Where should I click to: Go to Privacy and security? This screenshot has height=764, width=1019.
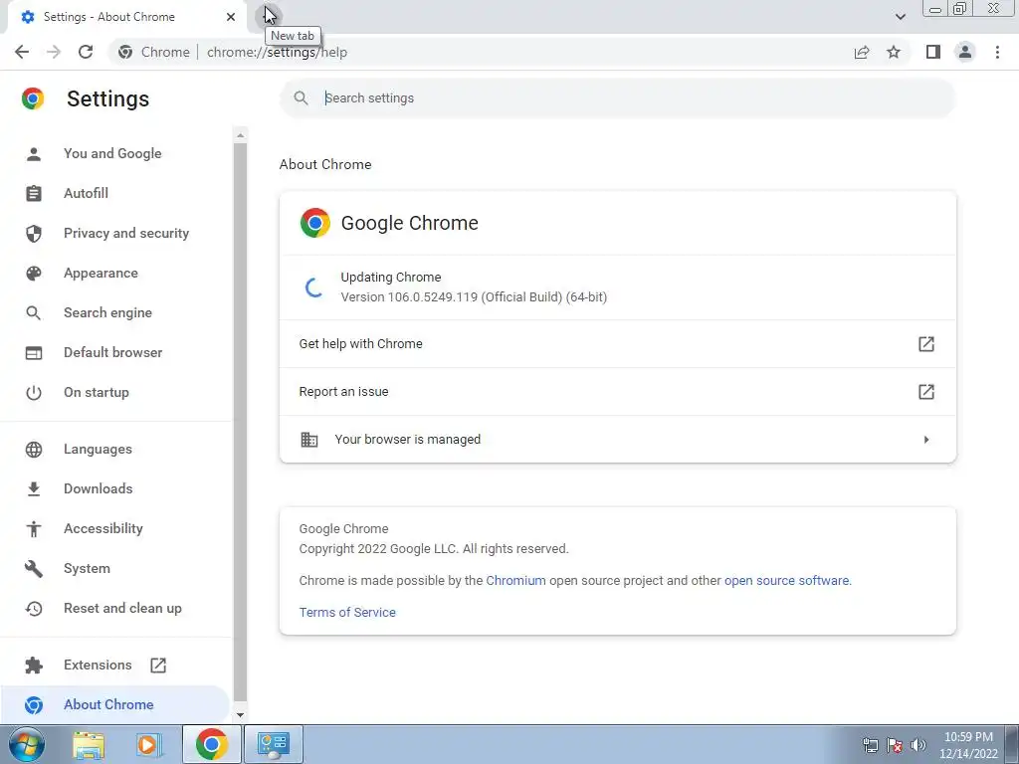[x=126, y=233]
